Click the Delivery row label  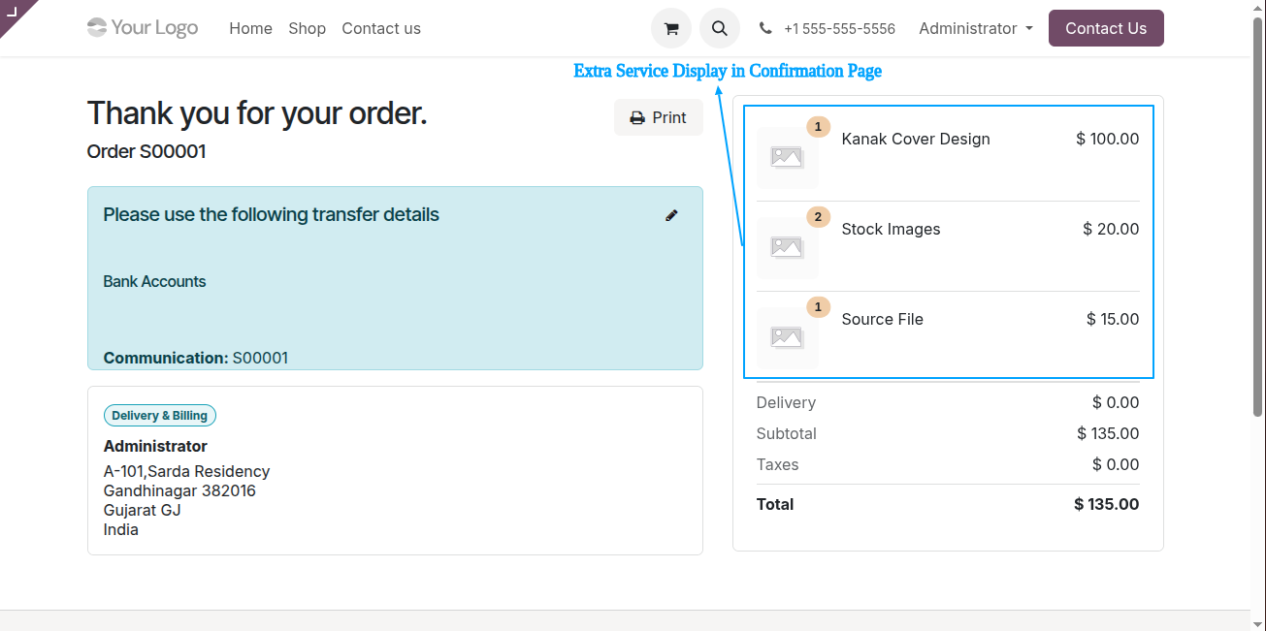(786, 402)
